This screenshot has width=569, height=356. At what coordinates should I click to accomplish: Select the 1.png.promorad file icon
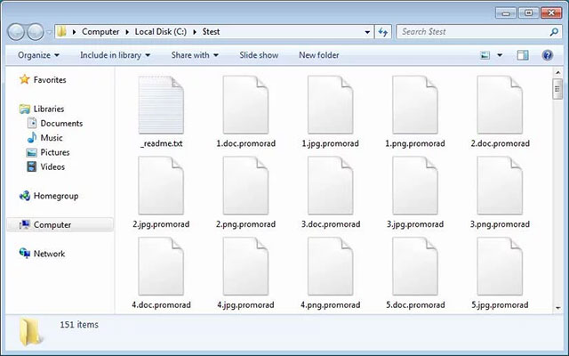(415, 105)
